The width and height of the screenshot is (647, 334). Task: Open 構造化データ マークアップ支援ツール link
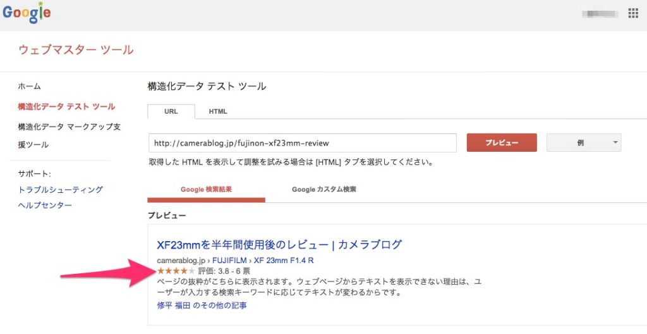(70, 135)
